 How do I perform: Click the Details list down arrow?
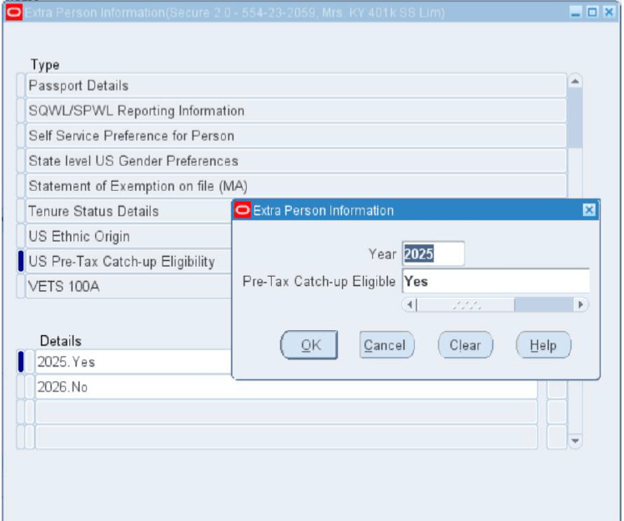coord(575,441)
